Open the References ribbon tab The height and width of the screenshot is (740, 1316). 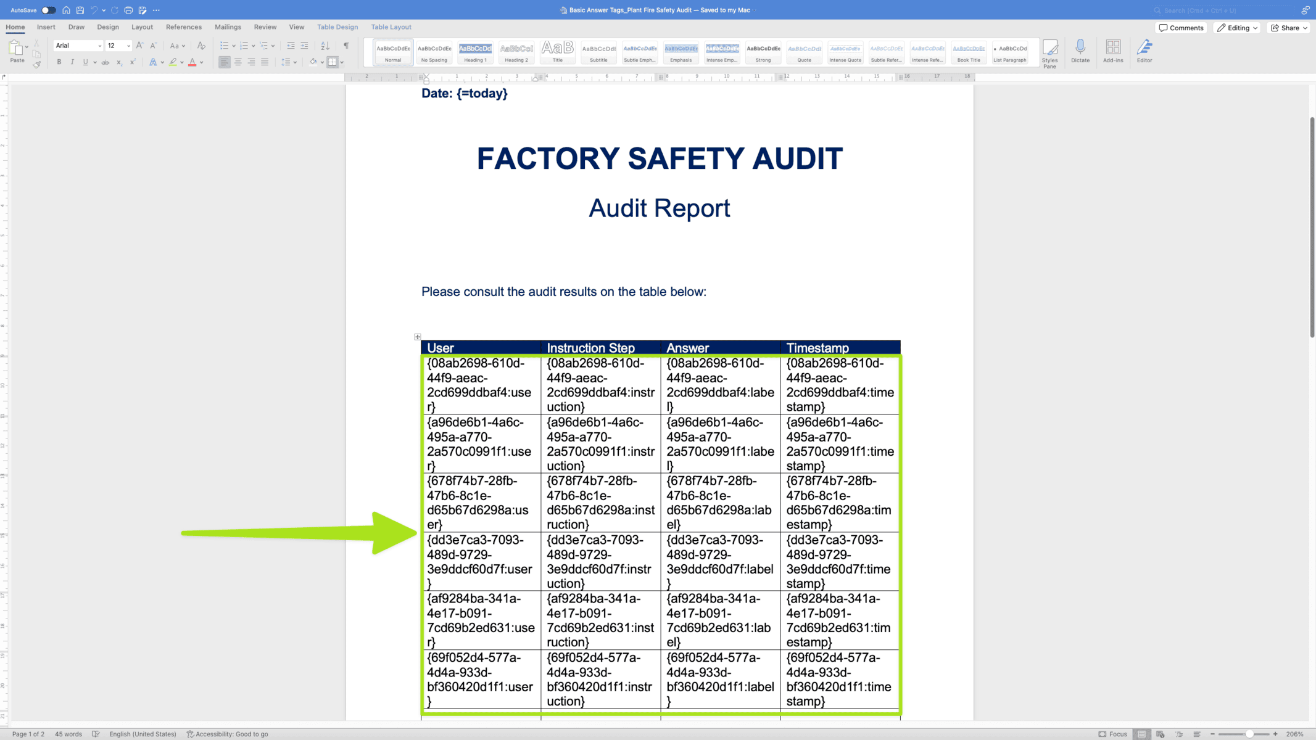tap(183, 27)
